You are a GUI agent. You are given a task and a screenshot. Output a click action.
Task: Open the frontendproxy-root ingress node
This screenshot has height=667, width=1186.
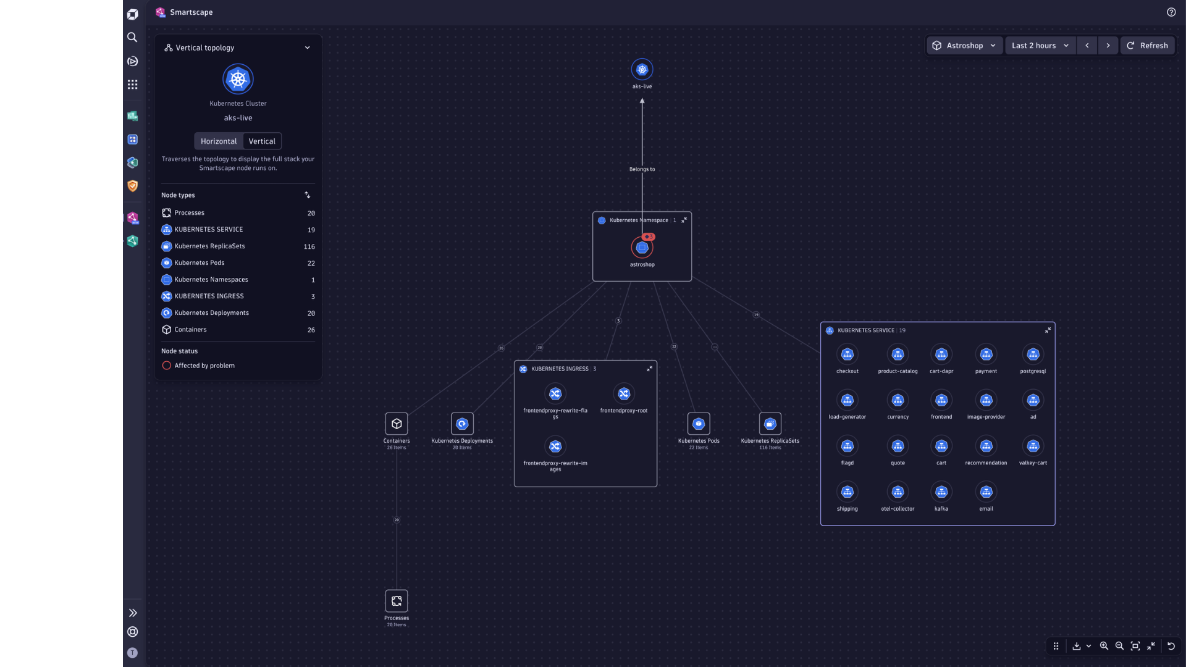(x=624, y=393)
